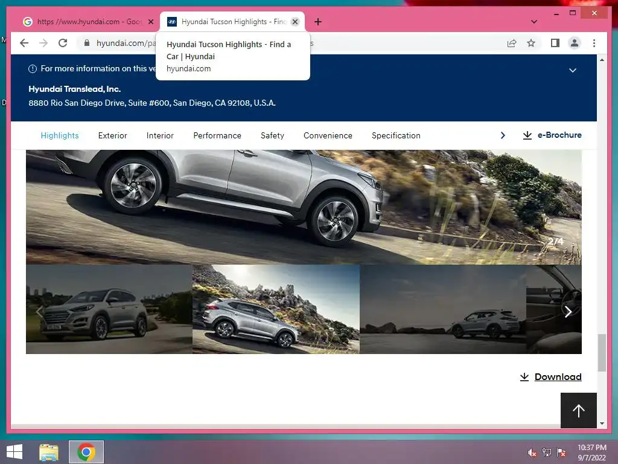
Task: Click the thumbnail carousel next arrow
Action: point(568,312)
